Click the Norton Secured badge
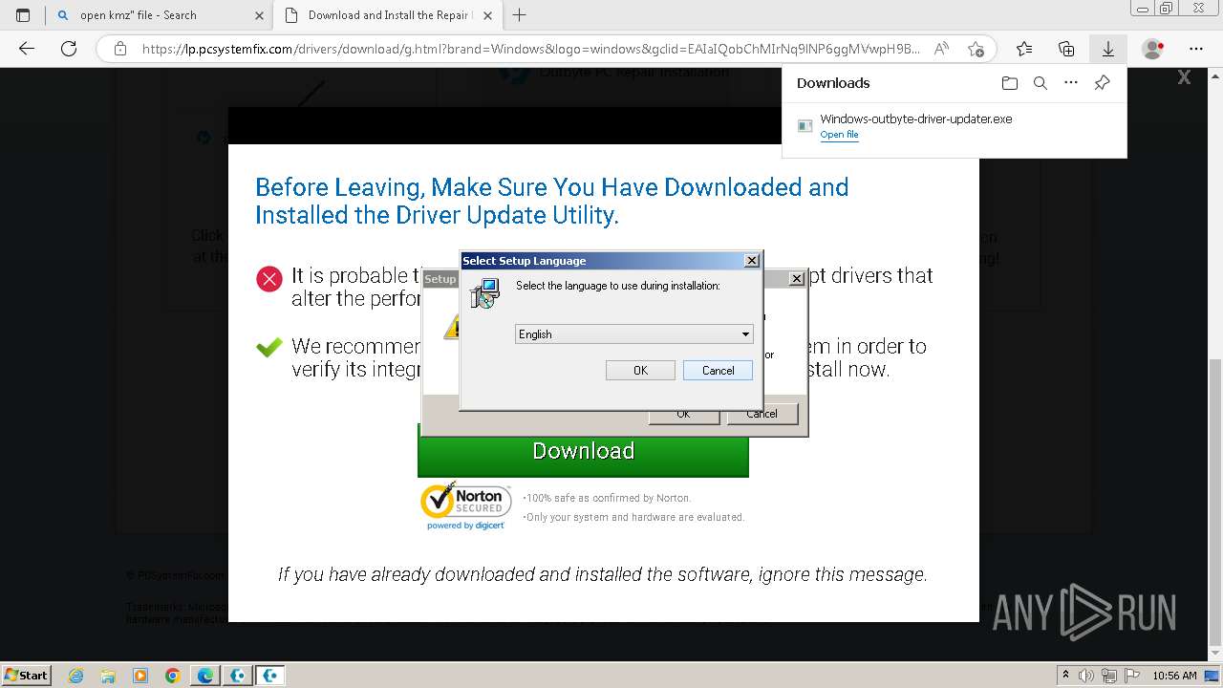 [466, 505]
